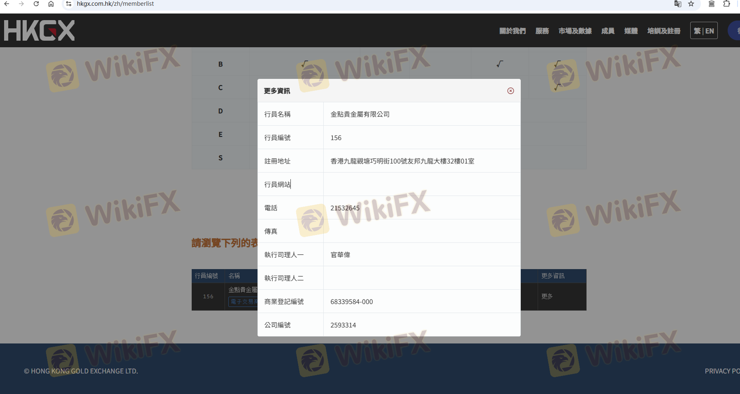
Task: Click the 更多資訊 dialog title
Action: (277, 91)
